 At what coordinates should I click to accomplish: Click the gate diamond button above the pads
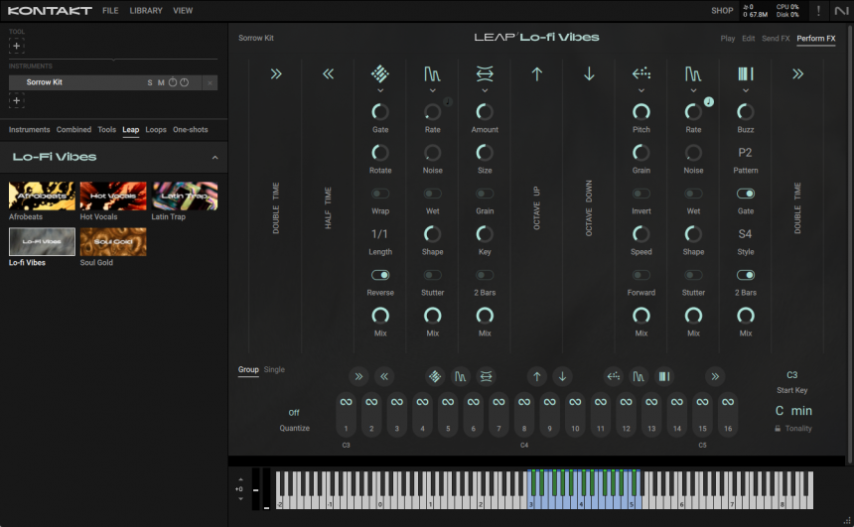435,376
